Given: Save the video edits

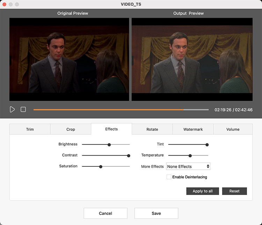Looking at the screenshot, I should pos(156,213).
